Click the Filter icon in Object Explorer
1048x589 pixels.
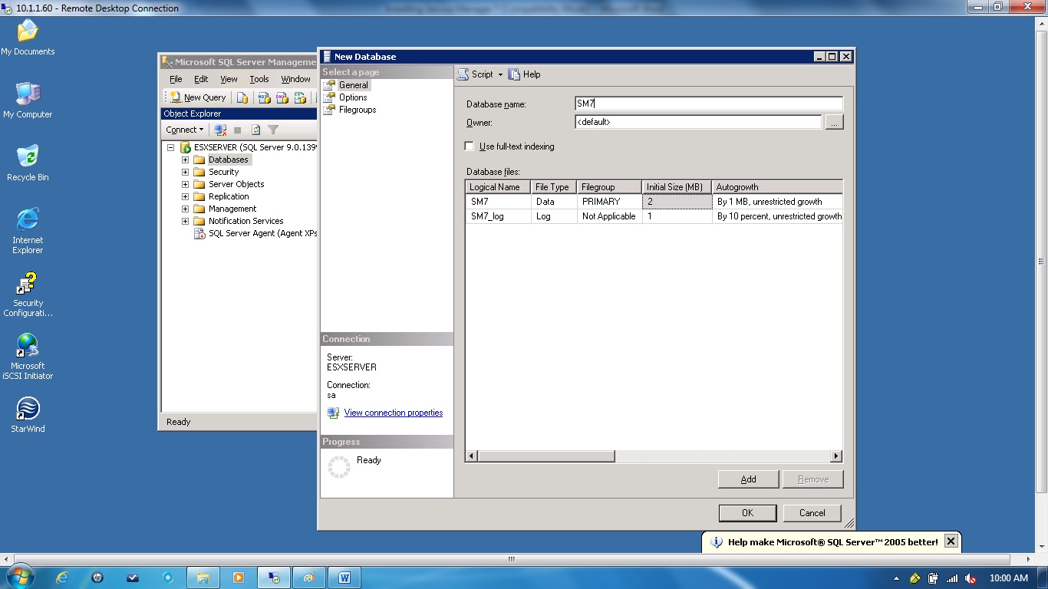[x=273, y=130]
